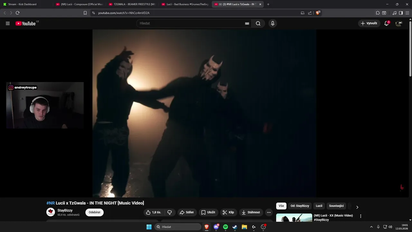Screen dimensions: 412x232
Task: Open the StayBizzy channel avatar
Action: coord(51,212)
